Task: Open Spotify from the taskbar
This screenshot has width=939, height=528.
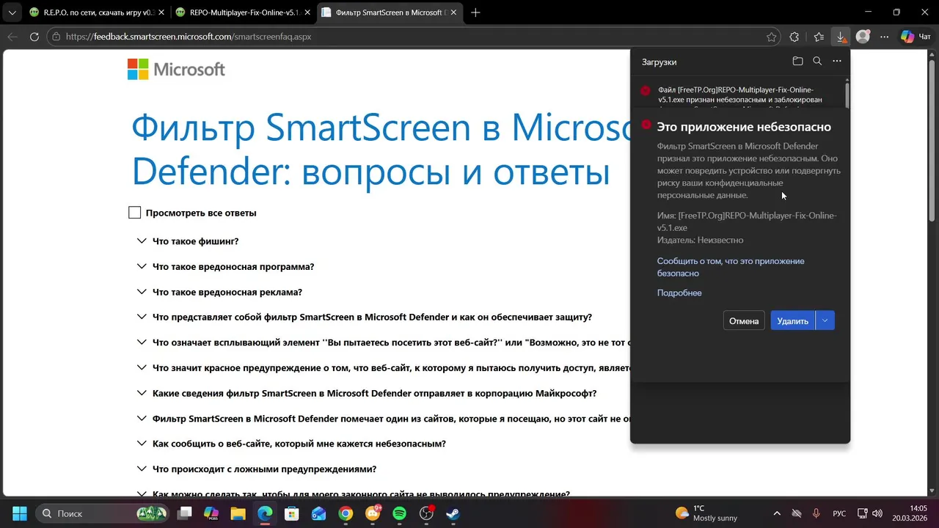Action: (x=399, y=513)
